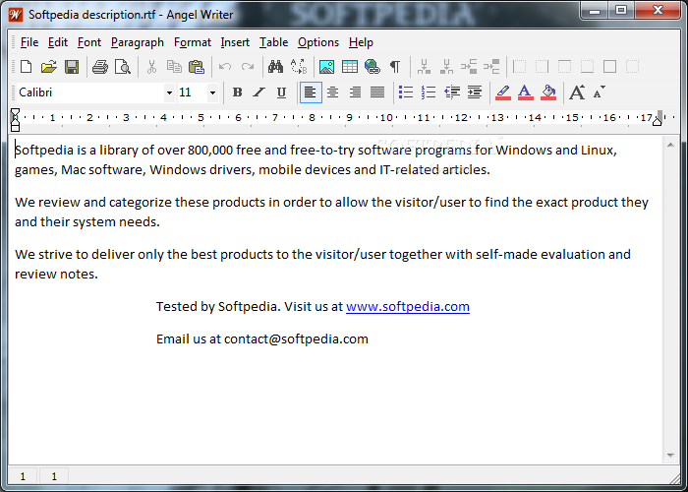Screen dimensions: 688x492
Task: Toggle paragraph marks (pilcrow) display
Action: coord(395,67)
